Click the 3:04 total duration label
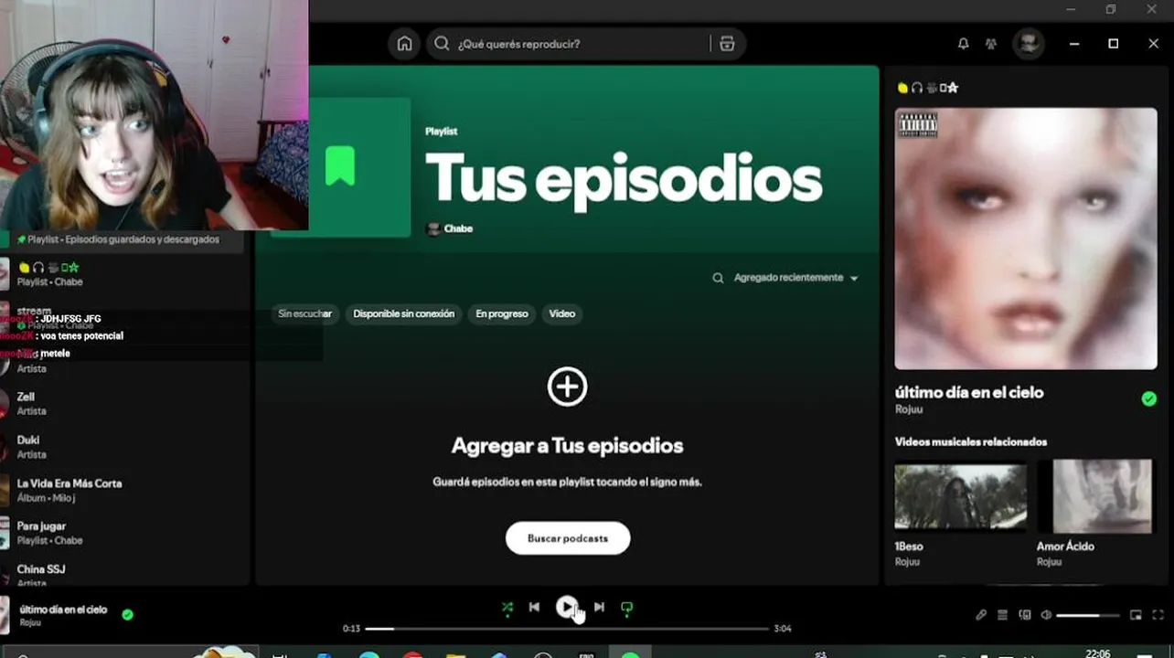This screenshot has width=1174, height=658. point(782,629)
